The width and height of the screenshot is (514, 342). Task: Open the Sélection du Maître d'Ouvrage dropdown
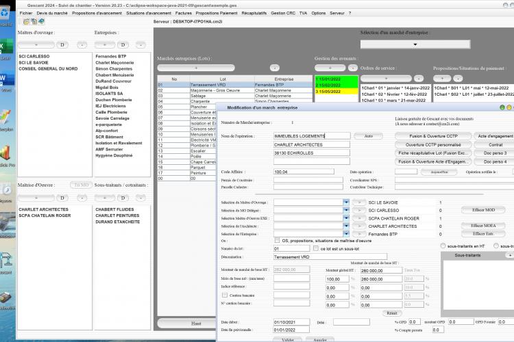click(x=346, y=202)
